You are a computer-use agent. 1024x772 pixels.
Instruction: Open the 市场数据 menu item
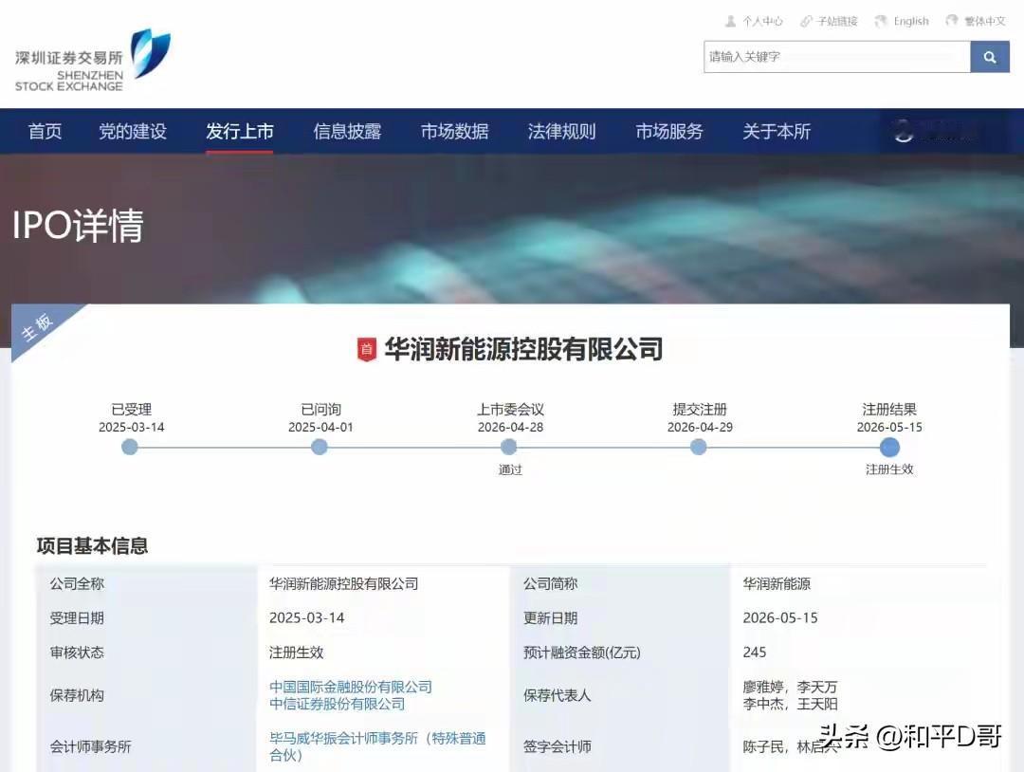(x=454, y=131)
